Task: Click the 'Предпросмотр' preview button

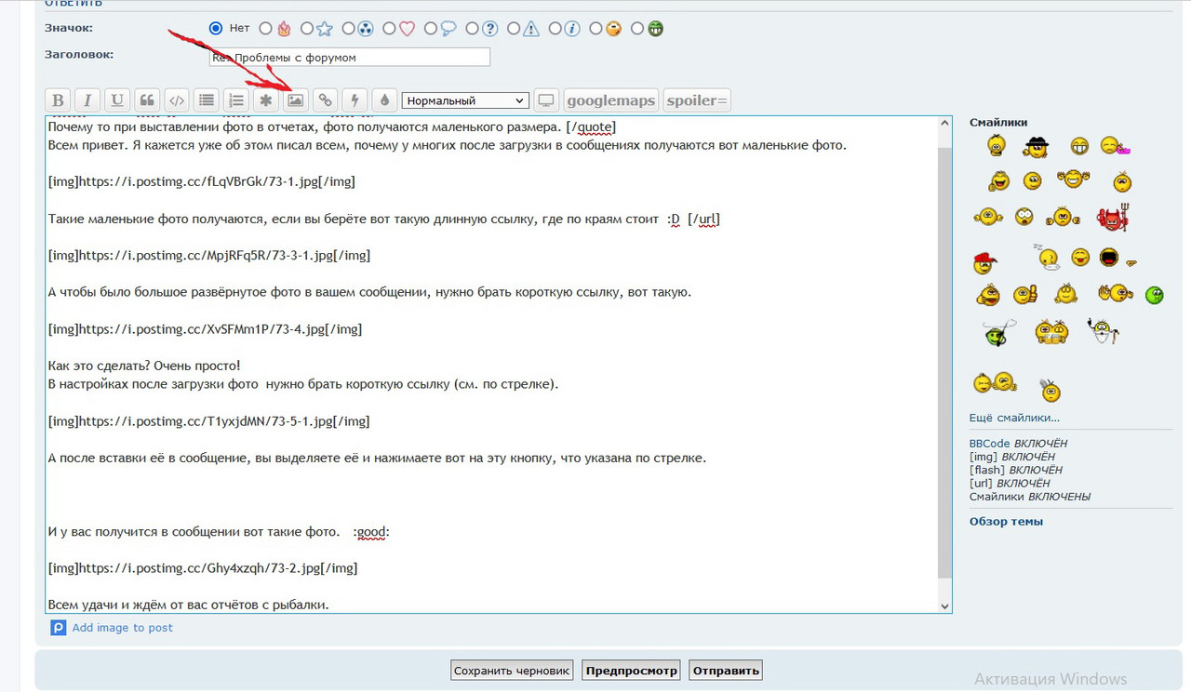Action: point(631,670)
